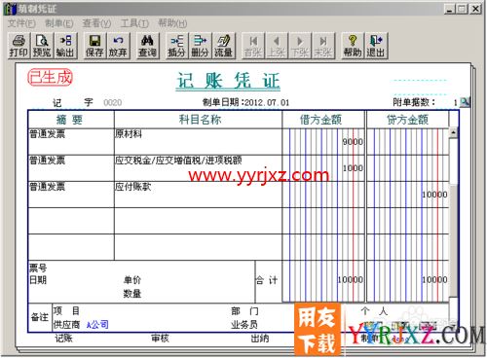
Task: Delete an entry line with 删分
Action: tap(200, 46)
